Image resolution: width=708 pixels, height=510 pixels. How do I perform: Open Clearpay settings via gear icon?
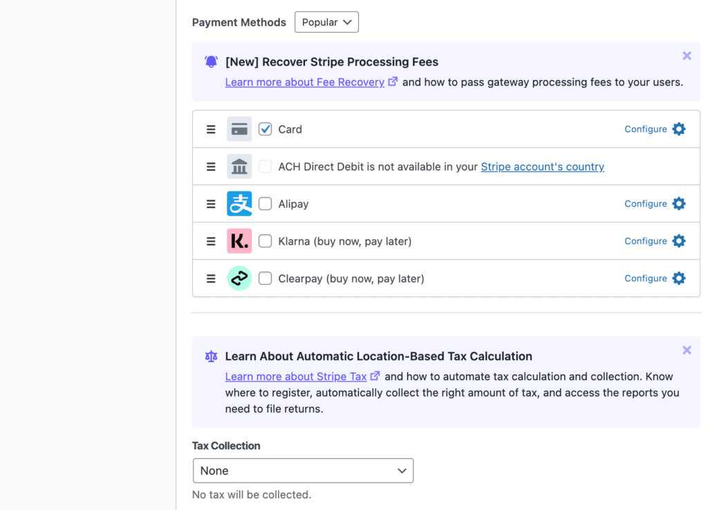click(679, 278)
